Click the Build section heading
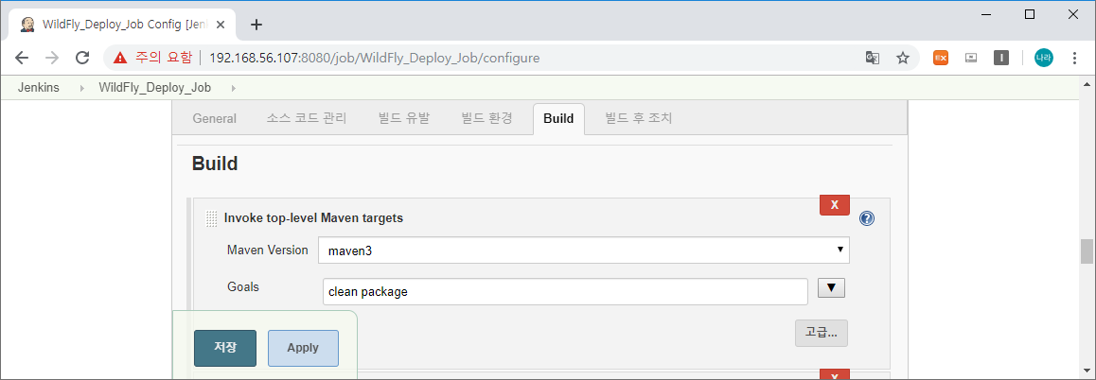Image resolution: width=1096 pixels, height=380 pixels. 215,164
